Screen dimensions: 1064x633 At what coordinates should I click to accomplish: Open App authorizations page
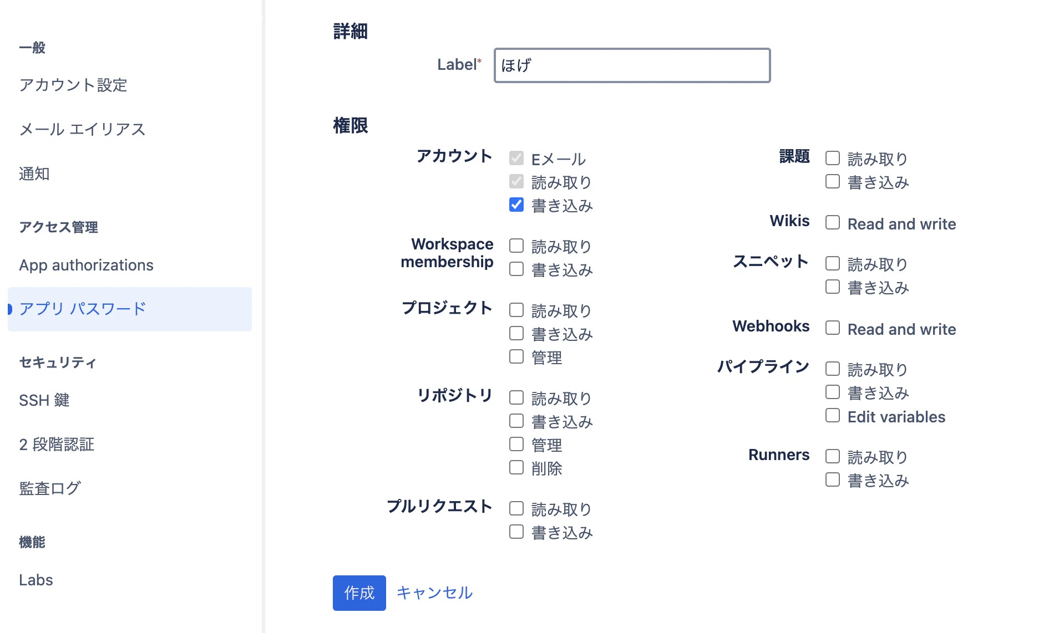click(86, 265)
